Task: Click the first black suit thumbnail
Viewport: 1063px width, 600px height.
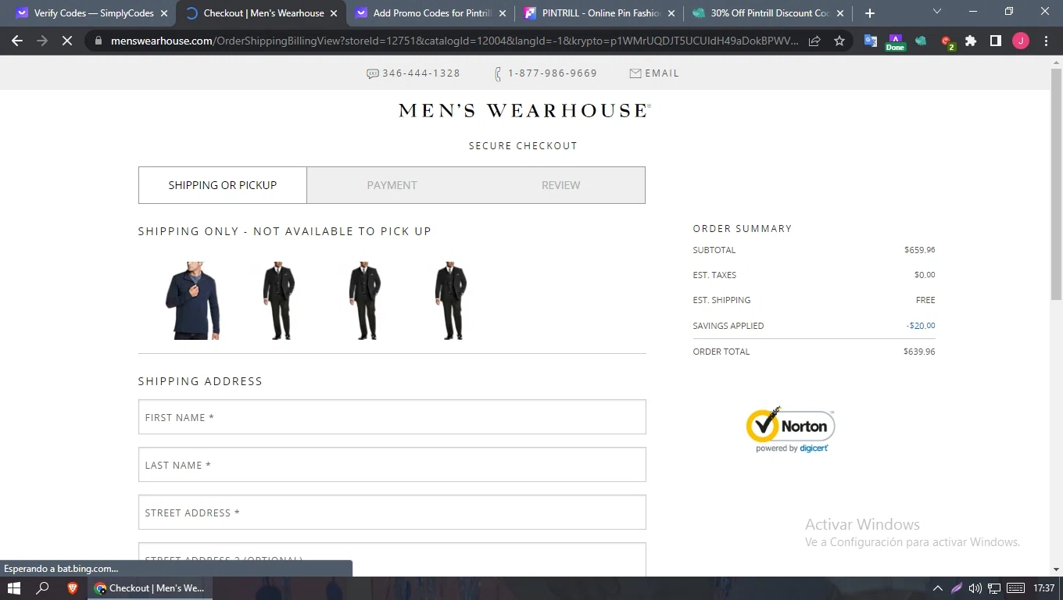Action: (279, 301)
